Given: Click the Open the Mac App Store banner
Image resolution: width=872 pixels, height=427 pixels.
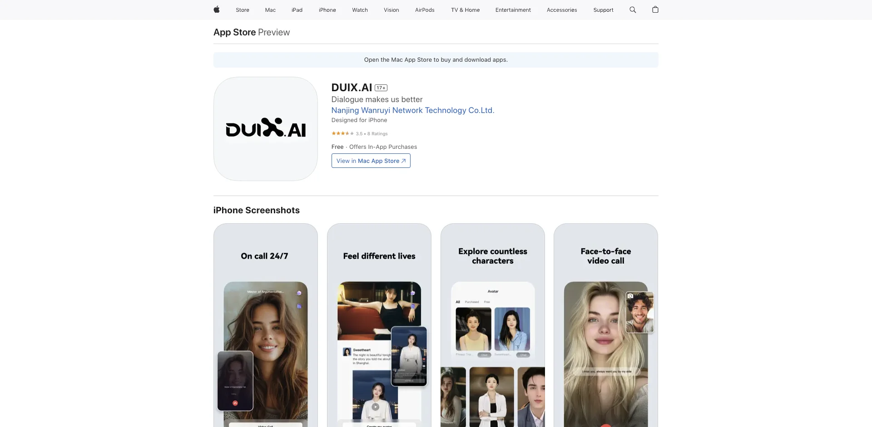Looking at the screenshot, I should [436, 60].
